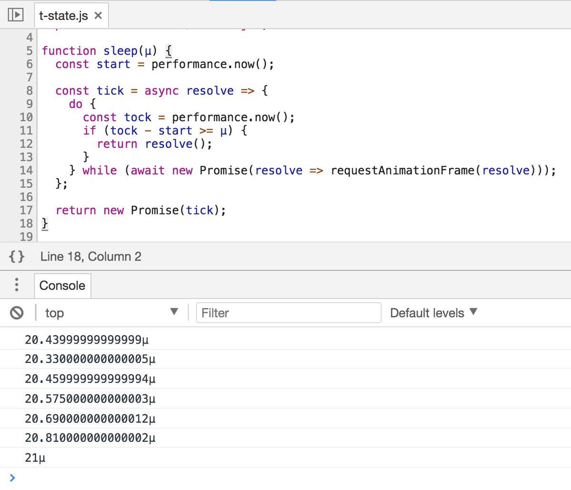Click the sleep function name in code
The image size is (571, 490).
coord(120,51)
